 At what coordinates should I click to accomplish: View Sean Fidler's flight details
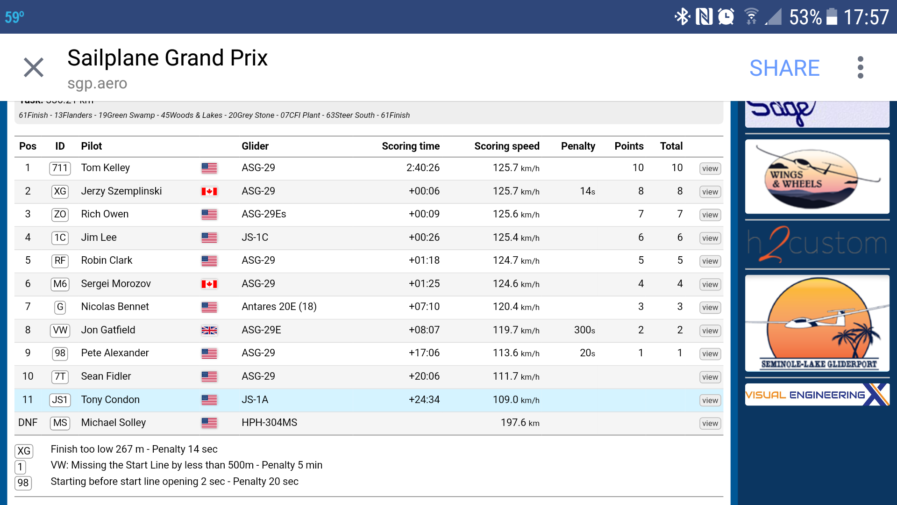click(710, 377)
